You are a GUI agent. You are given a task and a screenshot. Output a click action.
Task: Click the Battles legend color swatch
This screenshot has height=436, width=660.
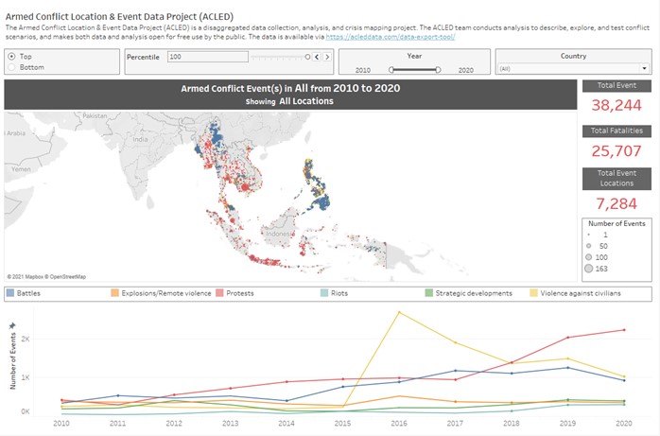click(10, 293)
